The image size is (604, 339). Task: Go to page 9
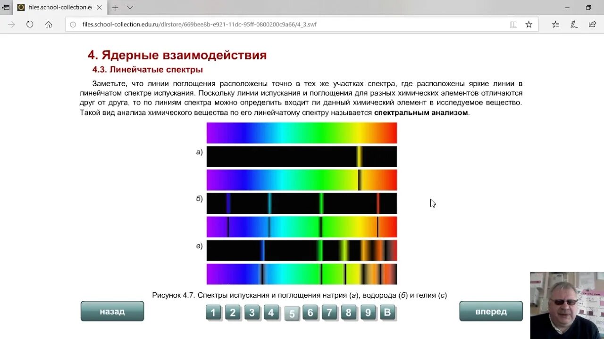tap(368, 313)
